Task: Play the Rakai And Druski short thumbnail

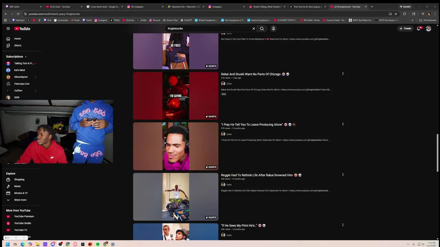Action: pos(176,96)
